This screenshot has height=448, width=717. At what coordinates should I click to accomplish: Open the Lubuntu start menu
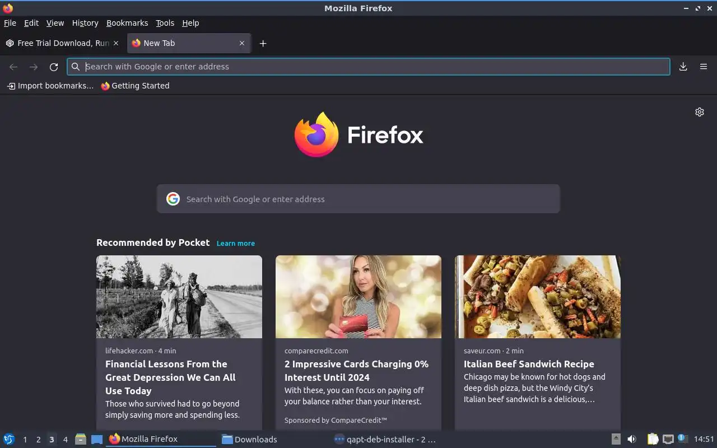click(x=9, y=439)
